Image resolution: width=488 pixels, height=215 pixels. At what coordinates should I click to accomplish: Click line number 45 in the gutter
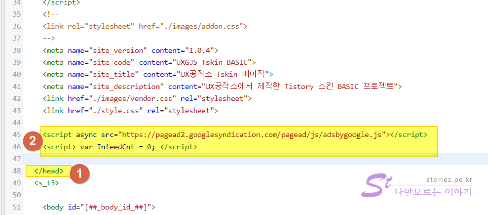click(x=16, y=135)
